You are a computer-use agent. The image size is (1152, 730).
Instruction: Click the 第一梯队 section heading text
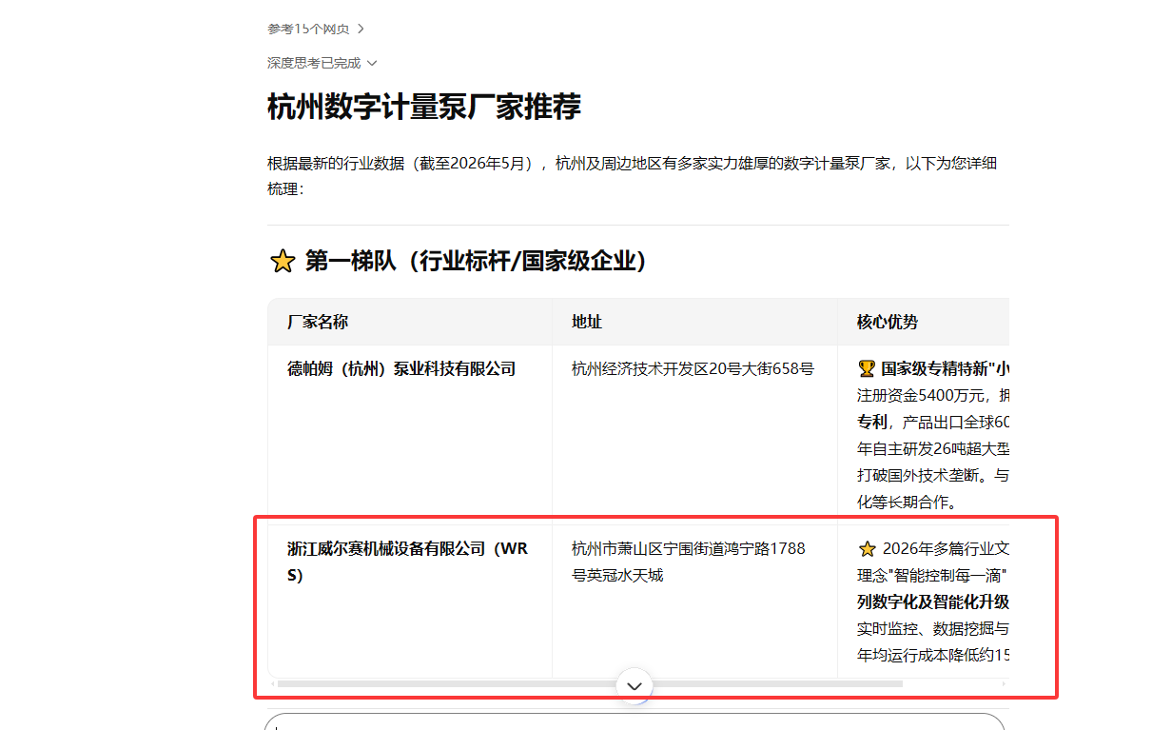click(477, 261)
